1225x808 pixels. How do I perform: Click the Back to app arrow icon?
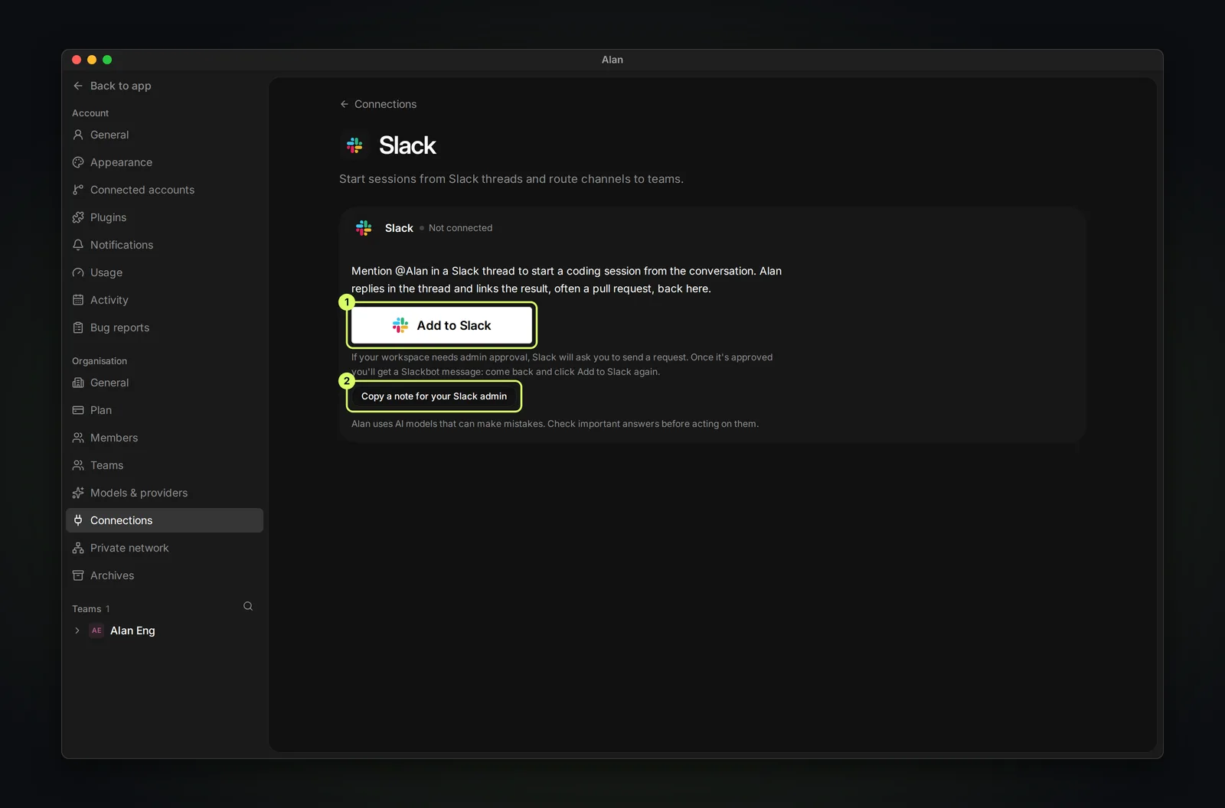[x=78, y=86]
